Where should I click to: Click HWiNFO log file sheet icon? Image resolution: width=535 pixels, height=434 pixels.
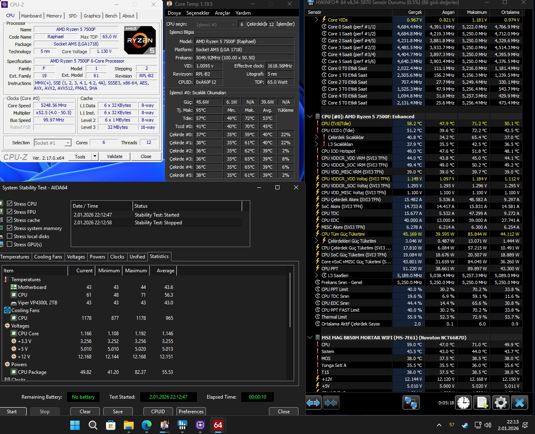(482, 403)
